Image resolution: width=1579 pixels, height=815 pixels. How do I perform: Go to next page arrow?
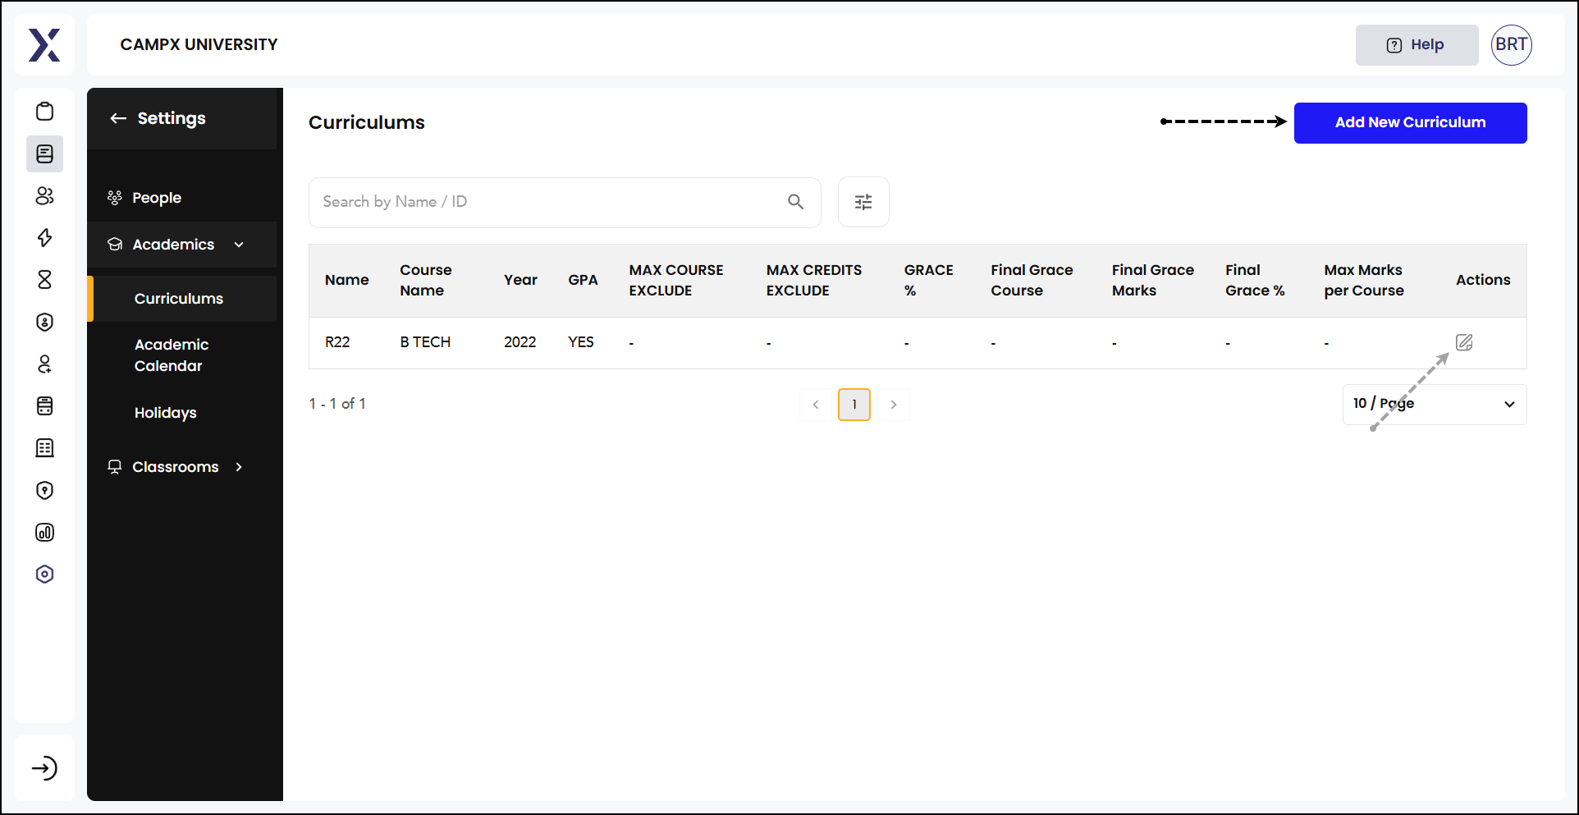(x=894, y=405)
